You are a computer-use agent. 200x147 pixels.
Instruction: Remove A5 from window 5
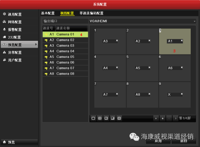[149, 67]
